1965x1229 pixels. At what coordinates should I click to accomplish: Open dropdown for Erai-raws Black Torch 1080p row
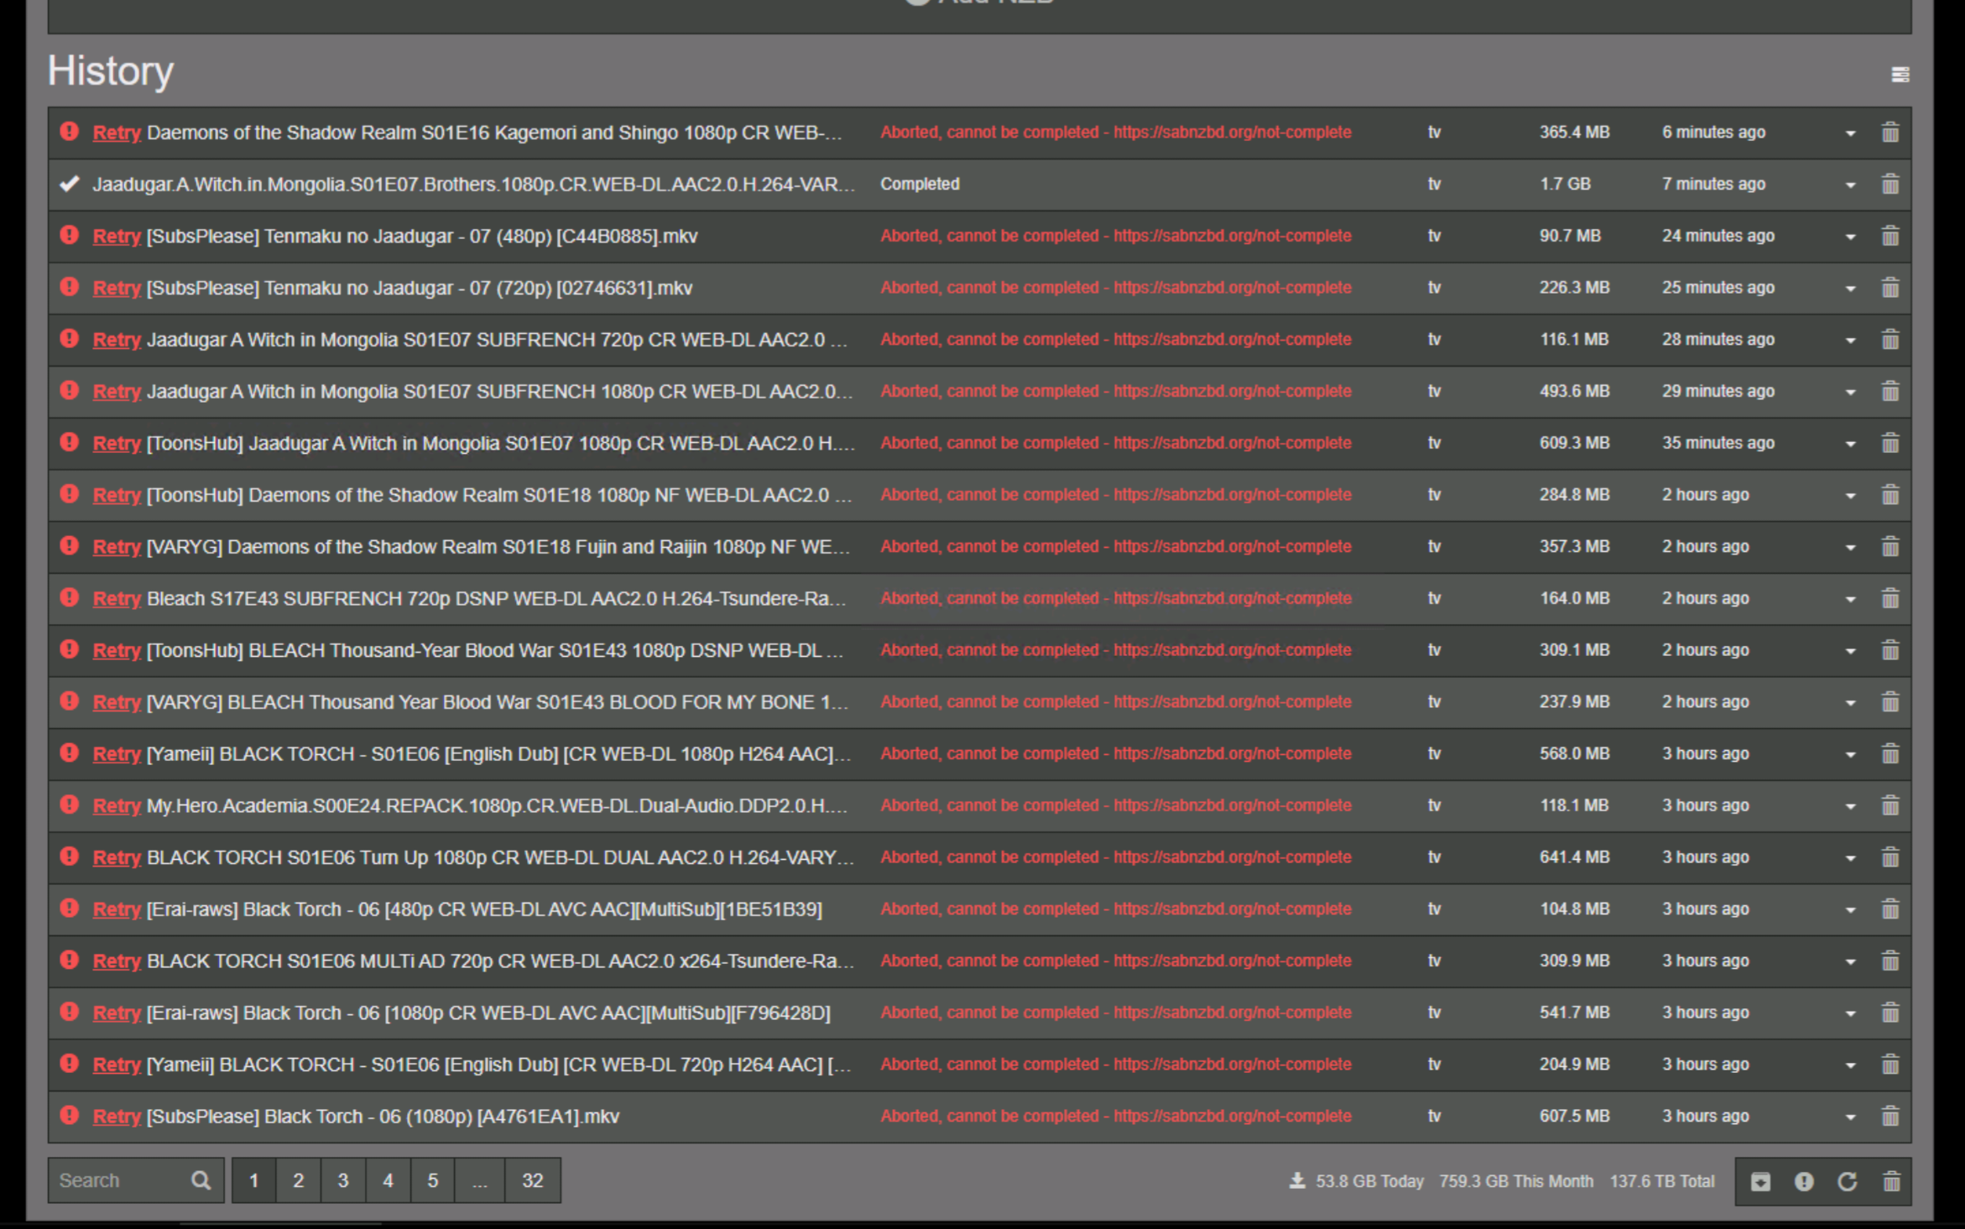point(1850,1014)
